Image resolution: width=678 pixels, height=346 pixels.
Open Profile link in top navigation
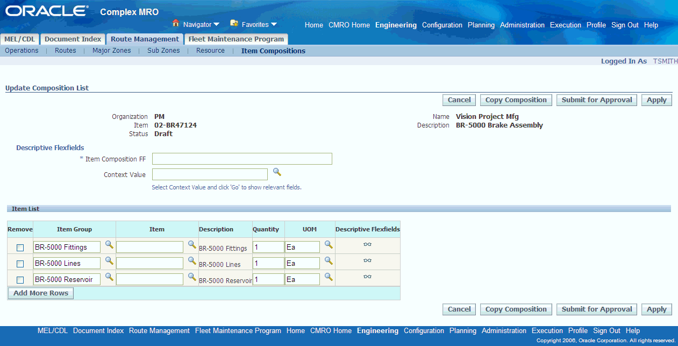596,25
